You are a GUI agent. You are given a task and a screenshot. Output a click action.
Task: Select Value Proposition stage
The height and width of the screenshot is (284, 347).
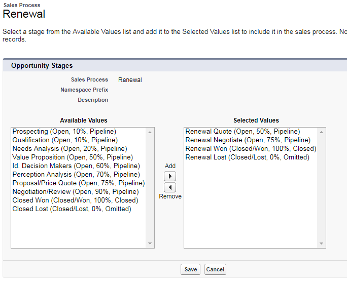(73, 157)
